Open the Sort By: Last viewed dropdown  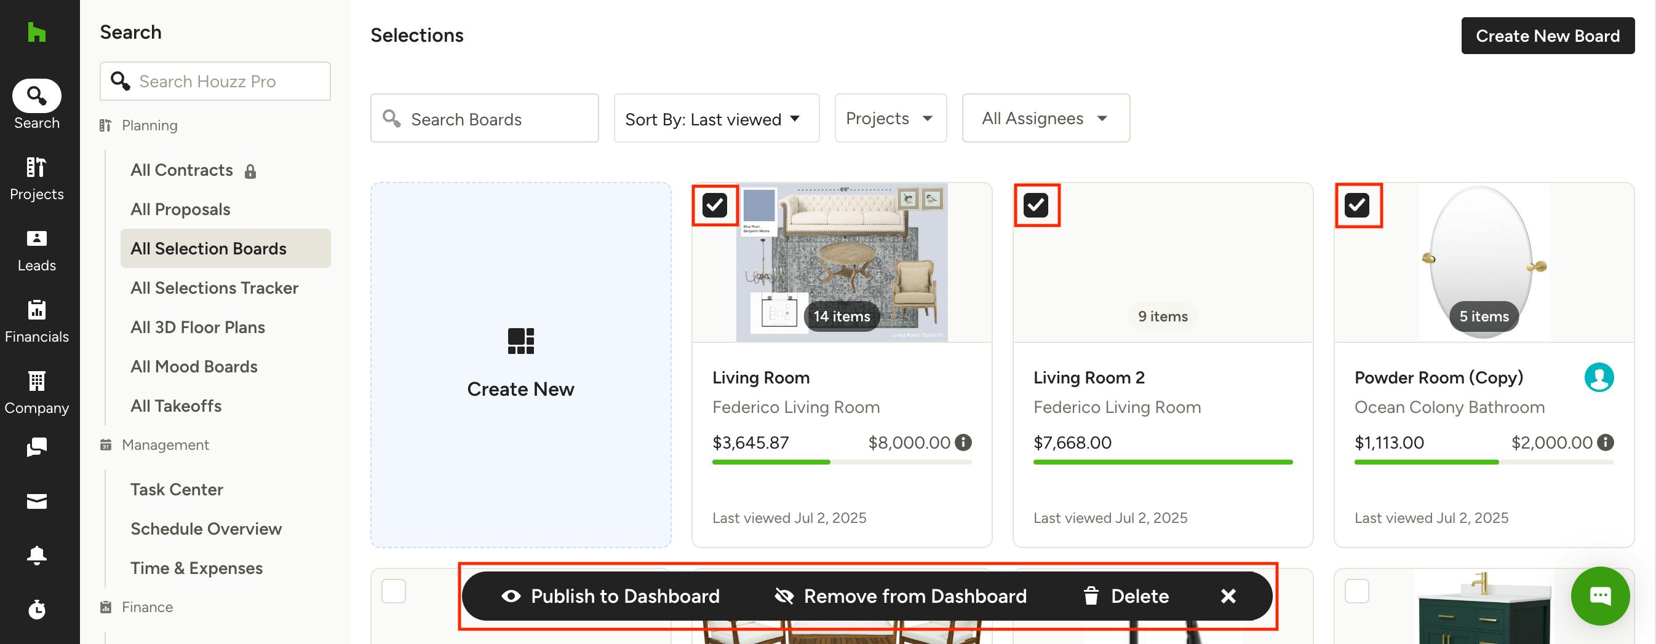(x=715, y=119)
